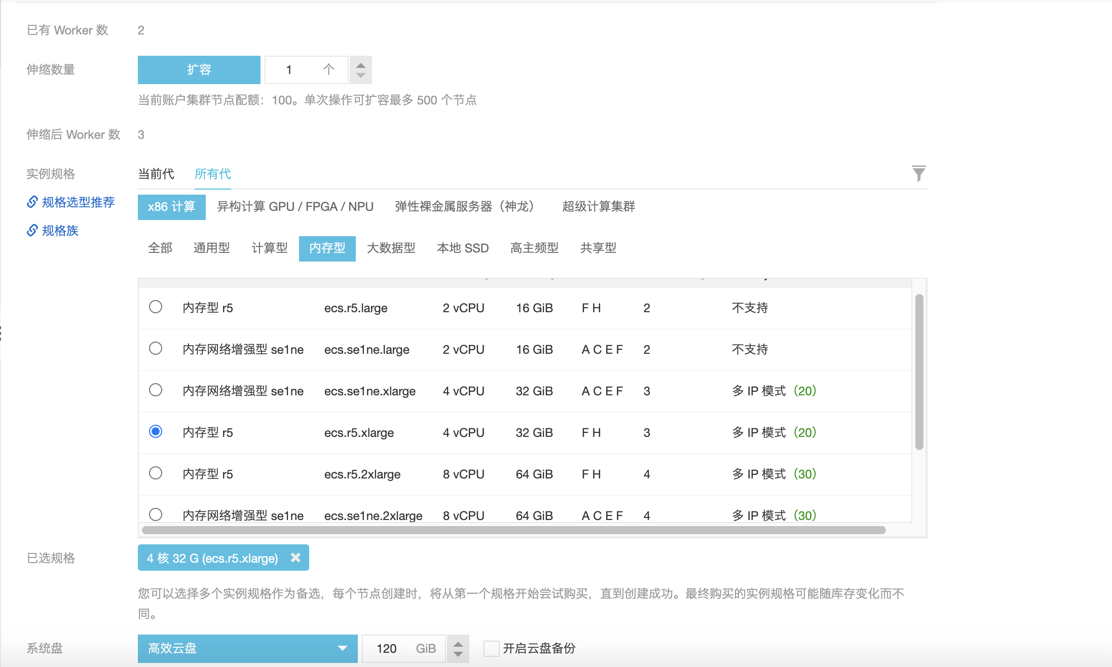
Task: Decrease scaling count with down arrow
Action: click(360, 76)
